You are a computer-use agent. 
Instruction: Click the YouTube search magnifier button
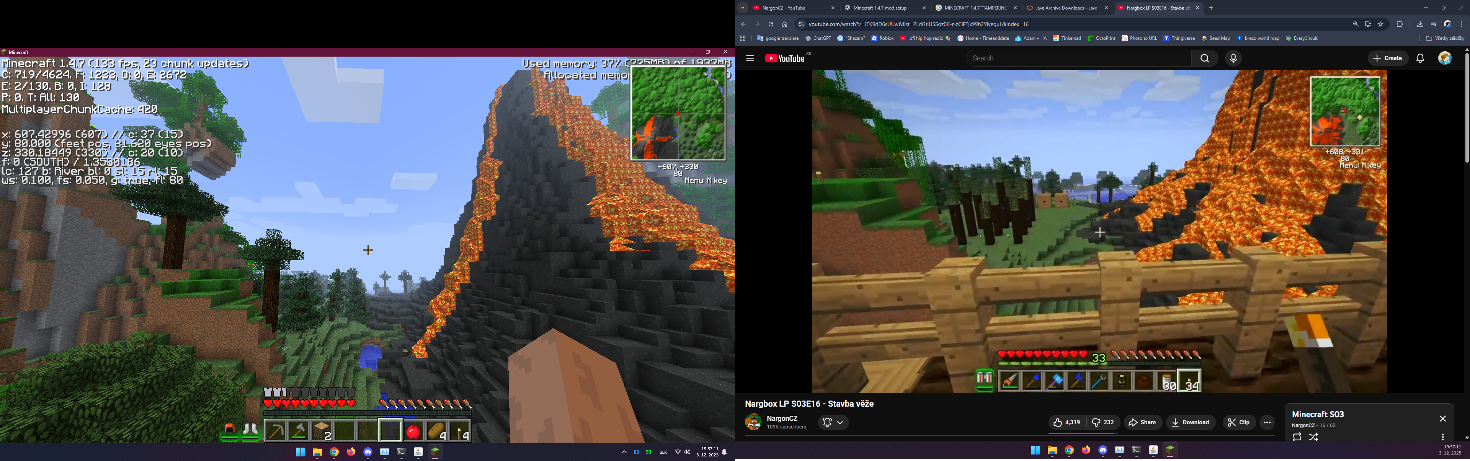pyautogui.click(x=1205, y=58)
